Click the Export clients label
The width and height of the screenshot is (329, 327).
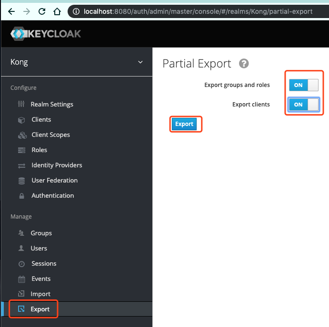point(251,105)
